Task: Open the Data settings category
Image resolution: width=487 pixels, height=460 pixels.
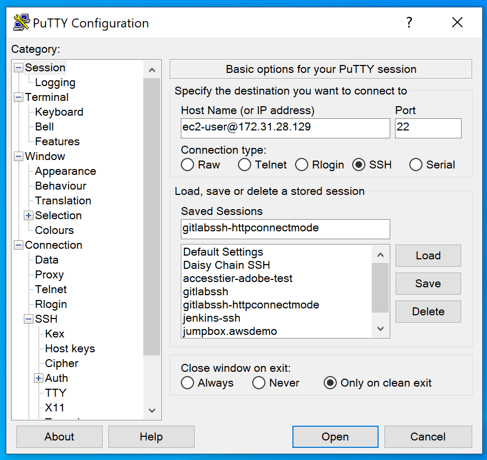Action: [x=47, y=260]
